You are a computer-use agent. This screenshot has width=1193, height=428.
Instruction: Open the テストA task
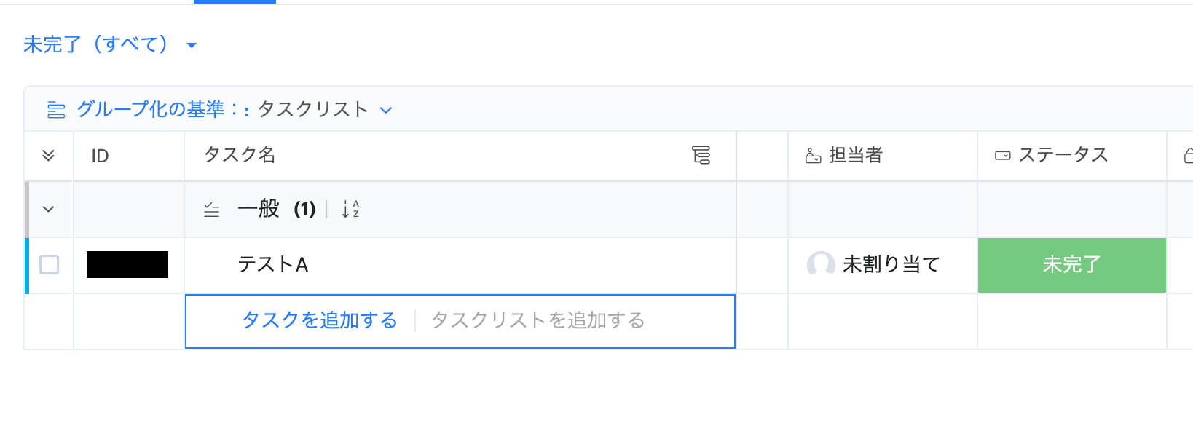tap(273, 265)
